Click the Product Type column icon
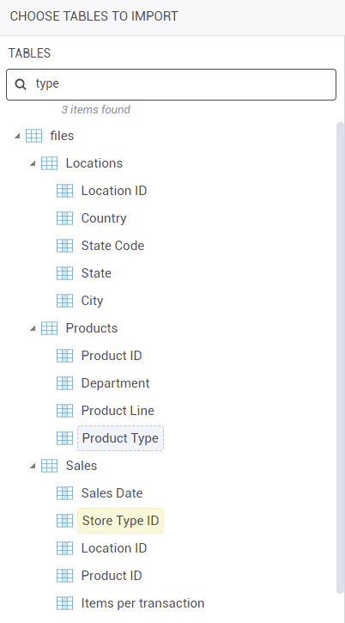 (64, 438)
